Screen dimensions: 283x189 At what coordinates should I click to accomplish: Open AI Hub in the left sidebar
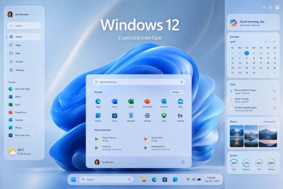[x=24, y=62]
